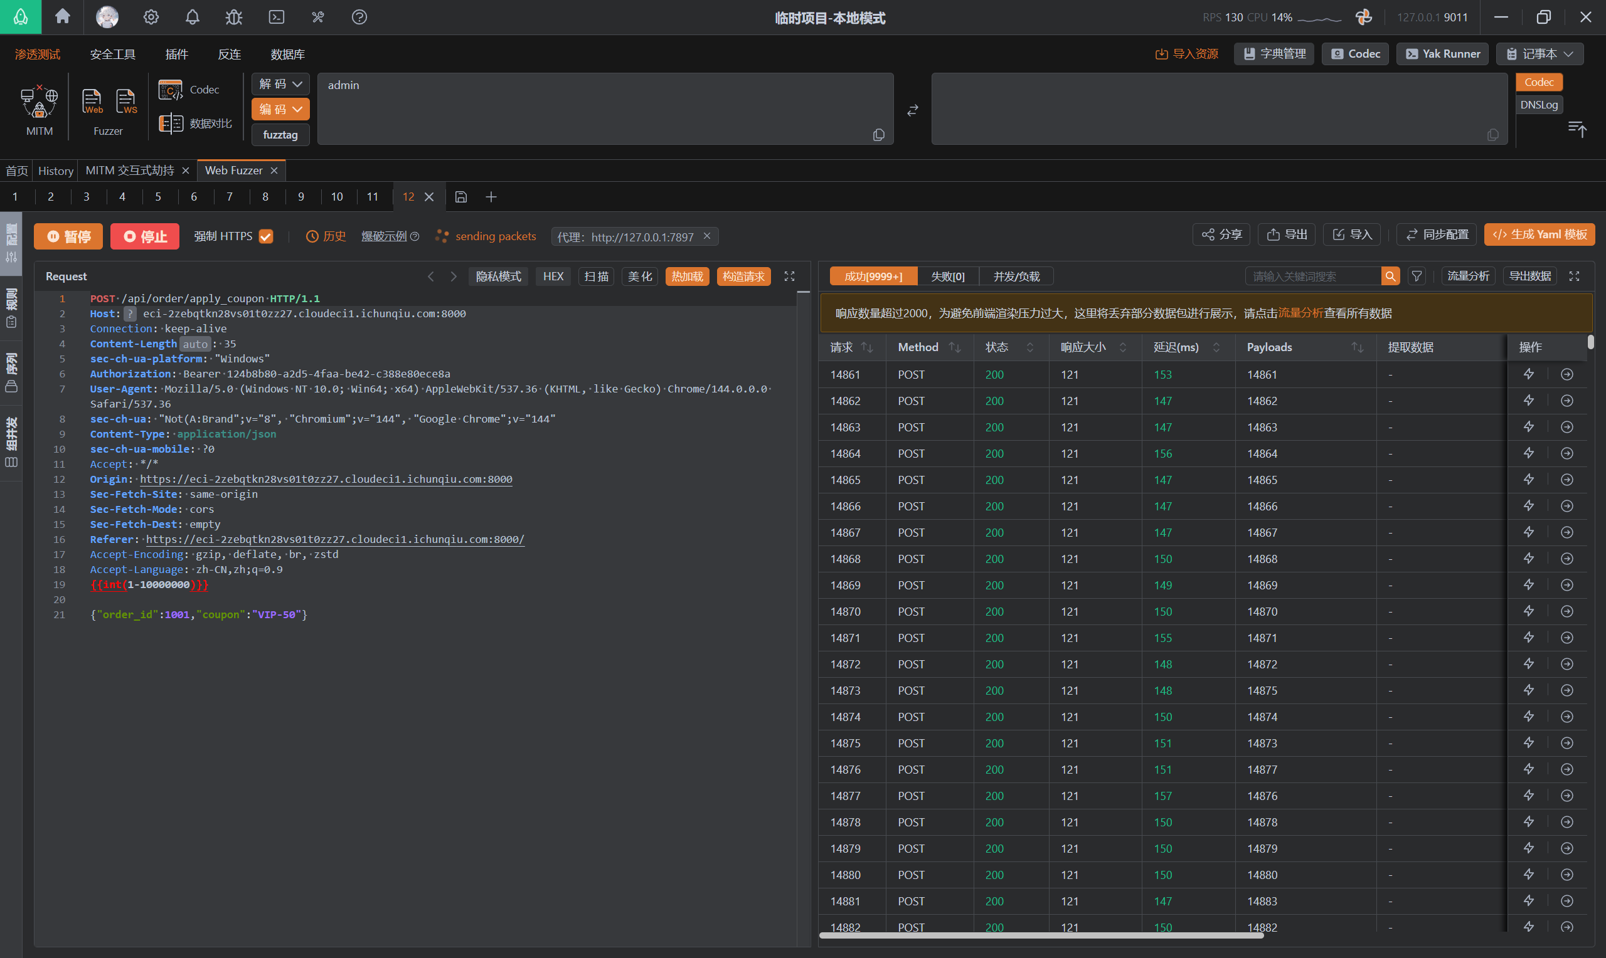Click the home icon in title bar
Viewport: 1606px width, 958px height.
[x=63, y=17]
